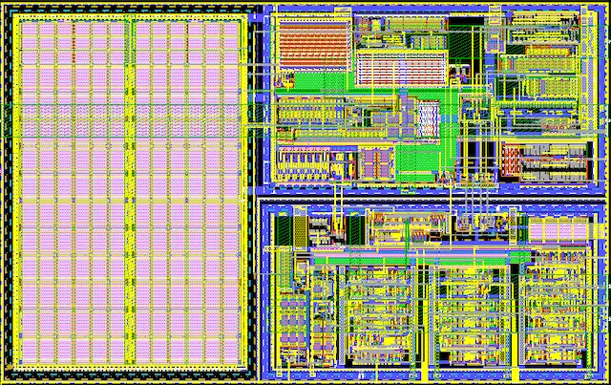Select the dark green block at left of lower module
Screen dimensions: 611x385
coord(284,232)
